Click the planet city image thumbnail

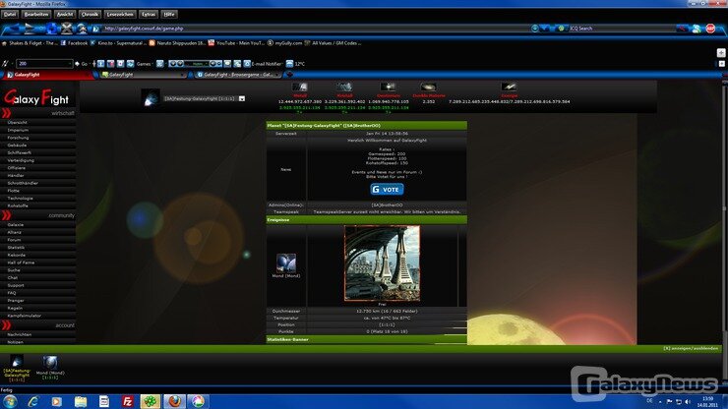[382, 263]
